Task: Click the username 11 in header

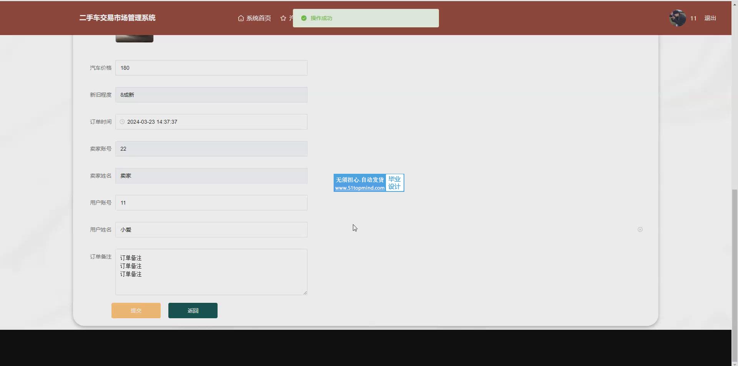Action: pyautogui.click(x=693, y=18)
